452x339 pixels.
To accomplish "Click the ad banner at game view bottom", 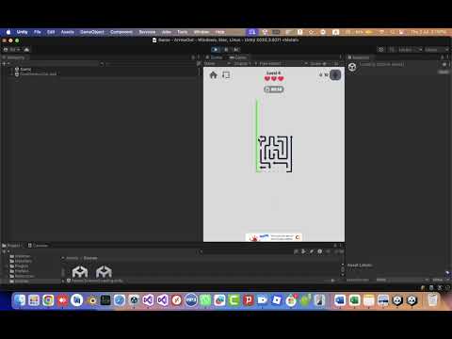I will 274,237.
